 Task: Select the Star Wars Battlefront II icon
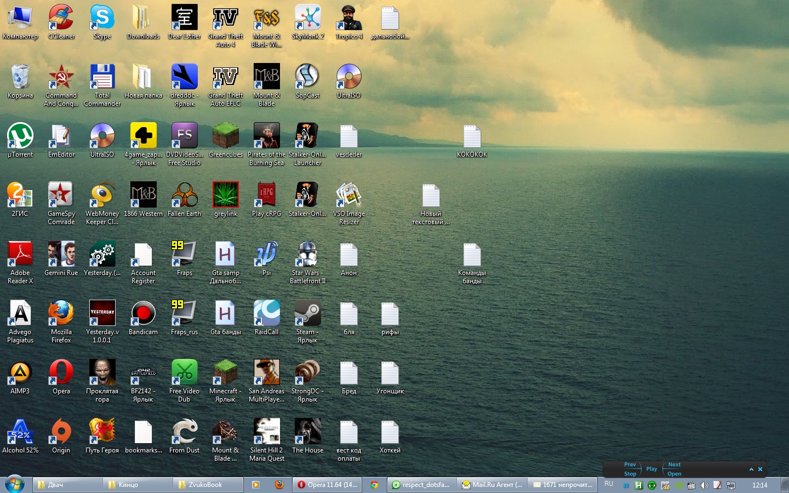pyautogui.click(x=308, y=254)
